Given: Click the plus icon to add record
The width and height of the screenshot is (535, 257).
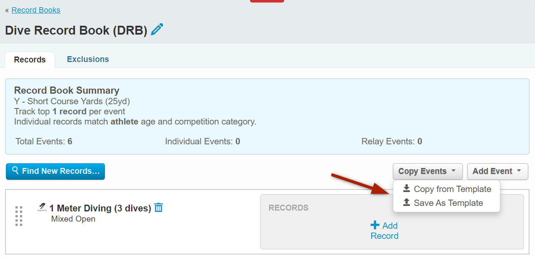Looking at the screenshot, I should [x=375, y=225].
